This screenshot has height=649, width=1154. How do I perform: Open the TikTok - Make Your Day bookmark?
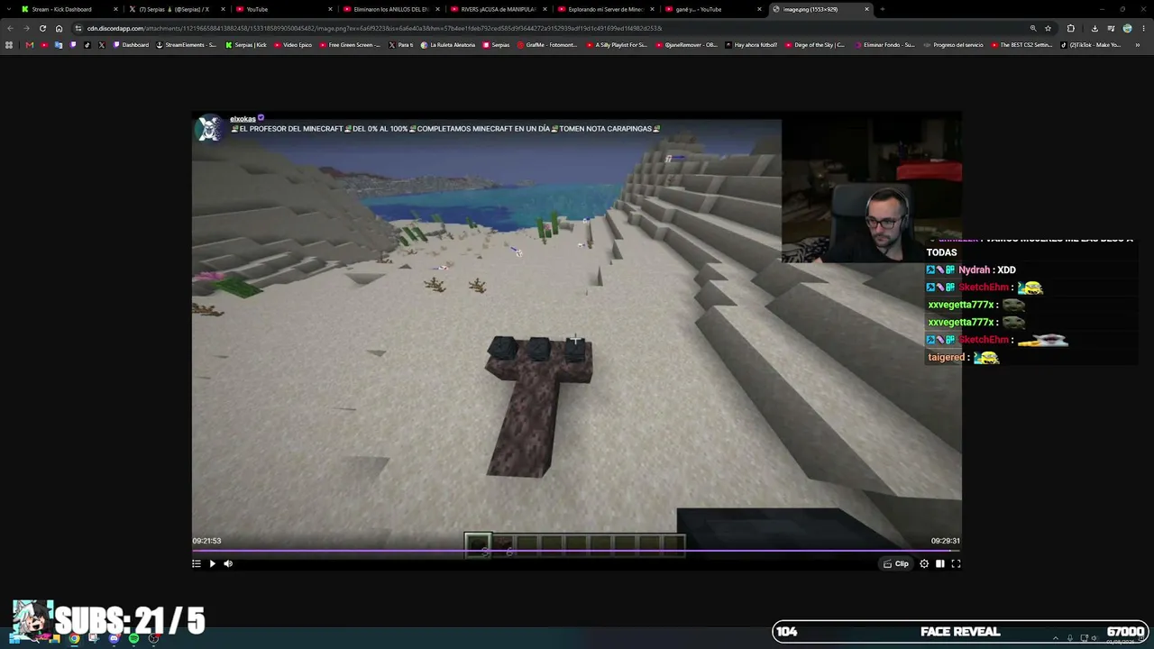[x=1090, y=45]
